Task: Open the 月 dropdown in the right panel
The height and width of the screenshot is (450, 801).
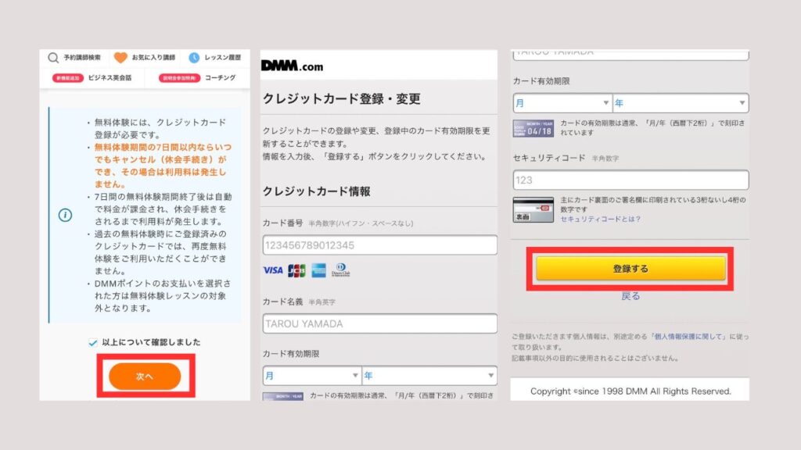Action: (x=562, y=103)
